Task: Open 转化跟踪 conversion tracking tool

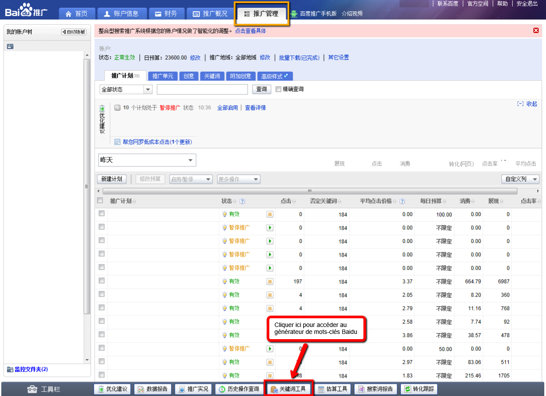Action: pos(419,389)
